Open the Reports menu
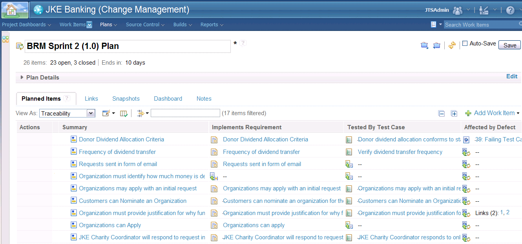This screenshot has width=522, height=244. pos(212,25)
